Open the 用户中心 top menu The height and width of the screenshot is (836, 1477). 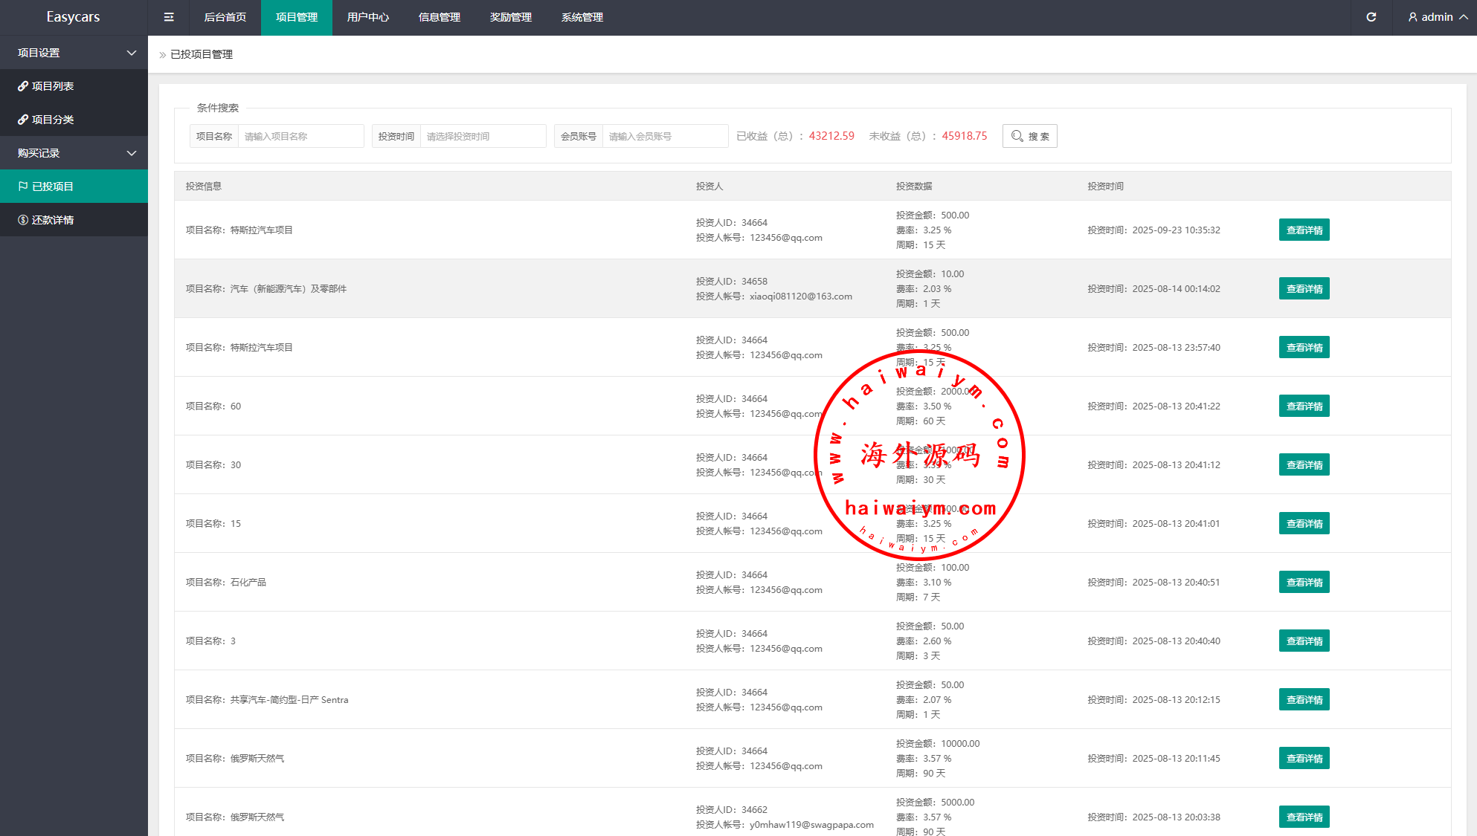pos(368,17)
